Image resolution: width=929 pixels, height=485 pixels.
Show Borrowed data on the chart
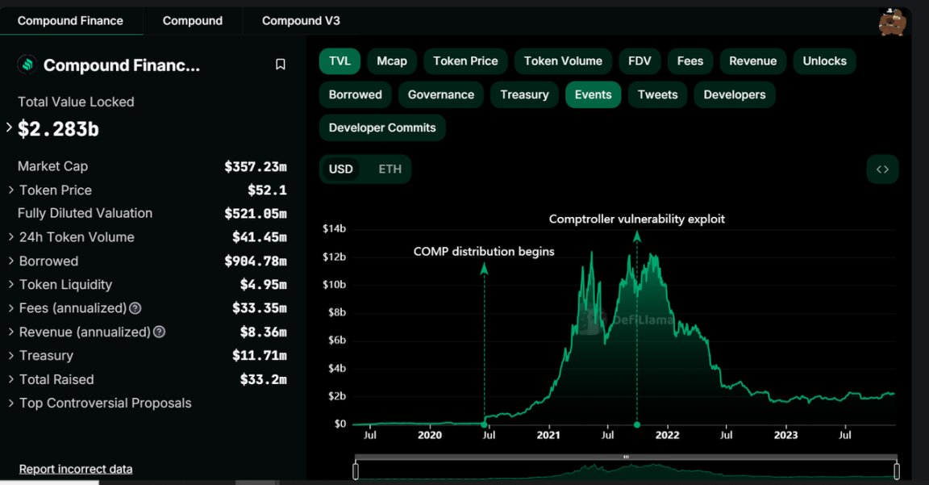355,94
